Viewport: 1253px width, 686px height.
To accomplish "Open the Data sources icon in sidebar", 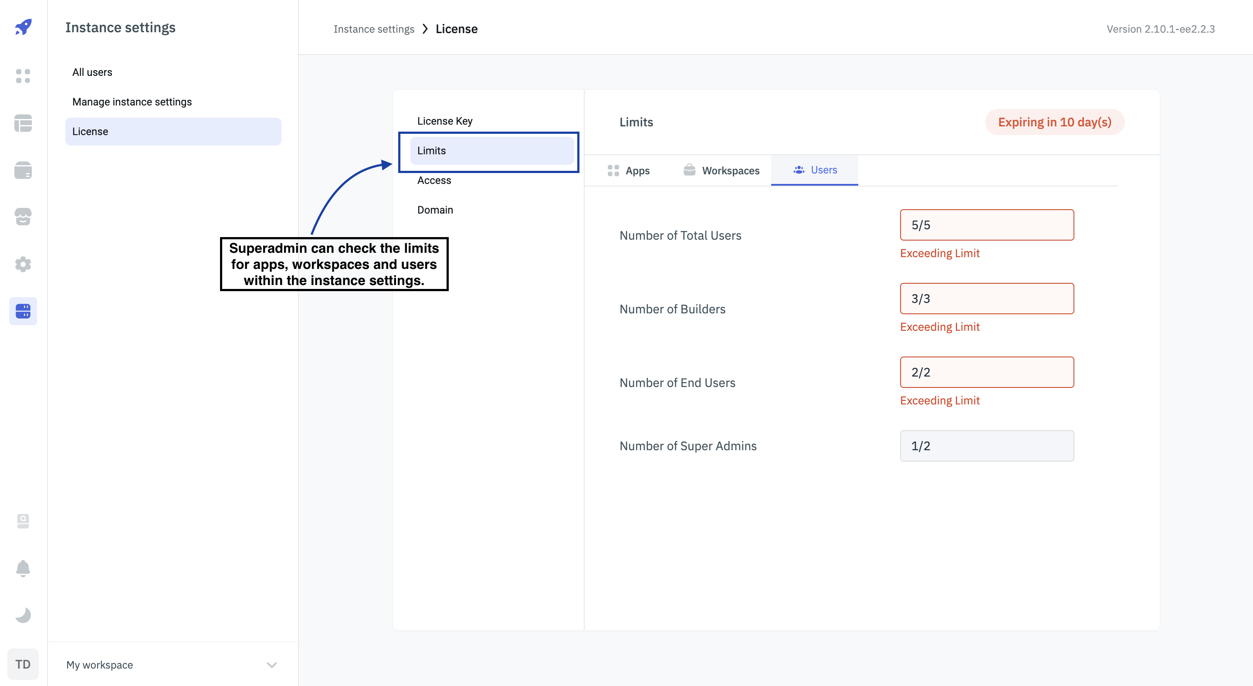I will pyautogui.click(x=23, y=170).
